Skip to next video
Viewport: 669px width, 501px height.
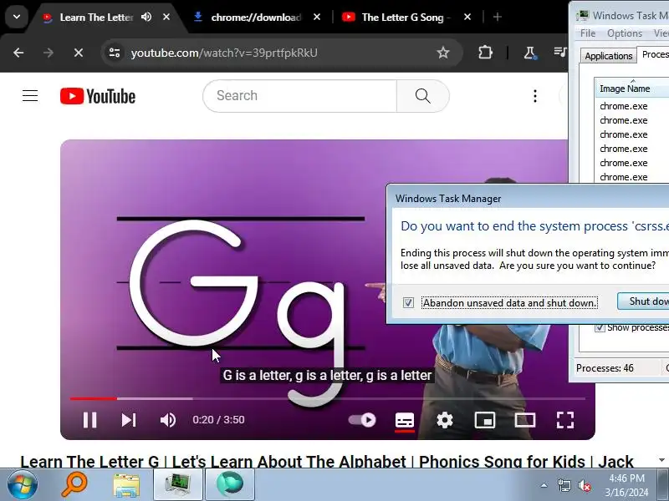coord(129,420)
